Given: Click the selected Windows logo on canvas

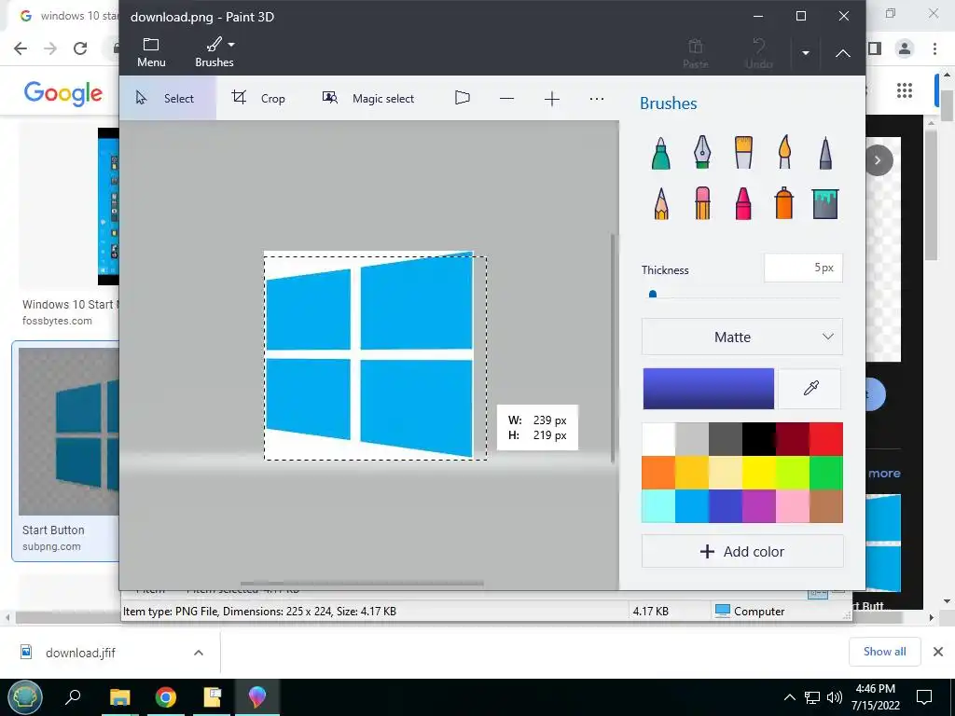Looking at the screenshot, I should 370,355.
